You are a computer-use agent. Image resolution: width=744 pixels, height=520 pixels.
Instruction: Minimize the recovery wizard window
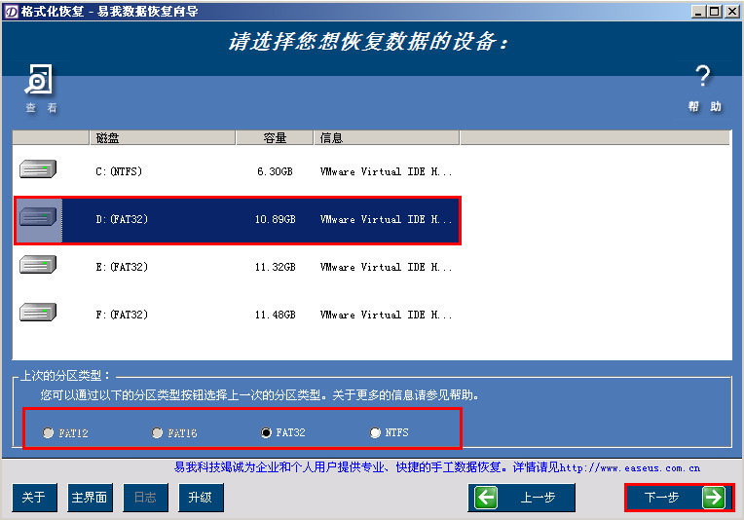coord(698,12)
